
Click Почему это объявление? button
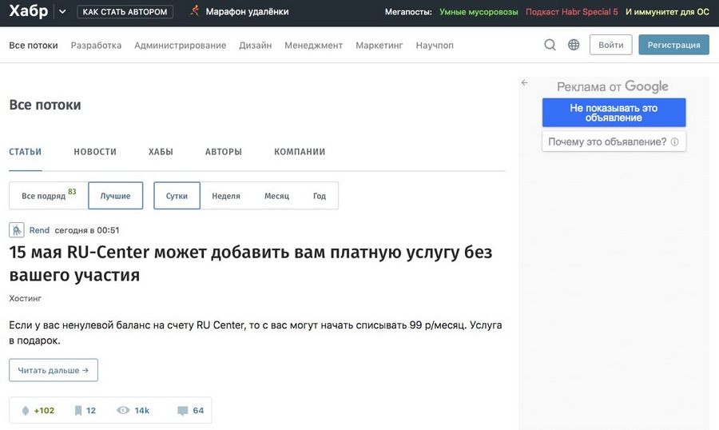[614, 141]
